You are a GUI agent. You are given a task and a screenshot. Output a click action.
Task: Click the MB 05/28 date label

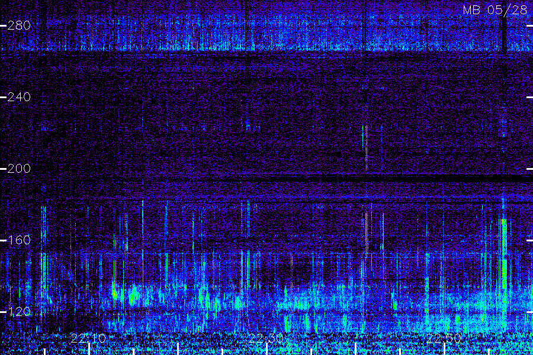(495, 10)
